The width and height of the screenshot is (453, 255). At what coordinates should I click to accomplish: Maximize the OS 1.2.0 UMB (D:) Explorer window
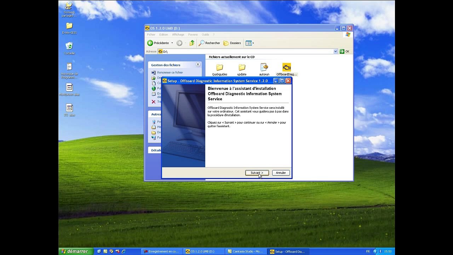344,28
